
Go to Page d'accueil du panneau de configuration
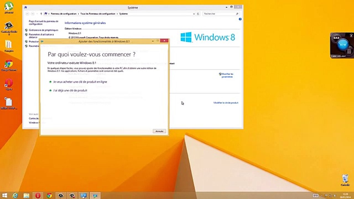43,22
